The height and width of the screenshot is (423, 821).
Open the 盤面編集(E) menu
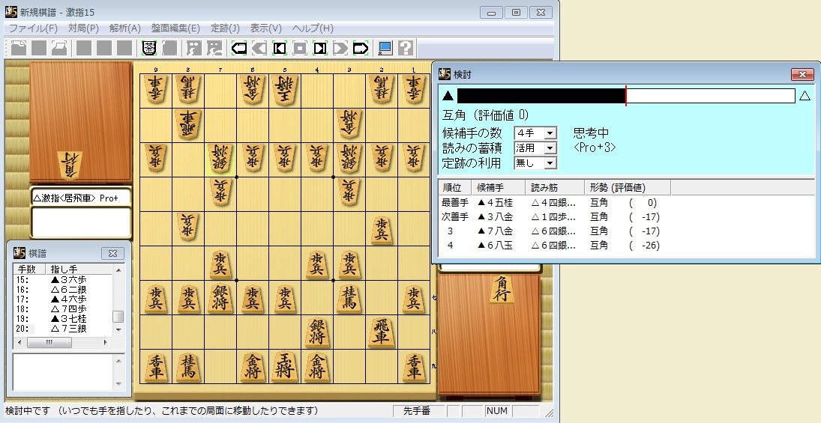176,28
